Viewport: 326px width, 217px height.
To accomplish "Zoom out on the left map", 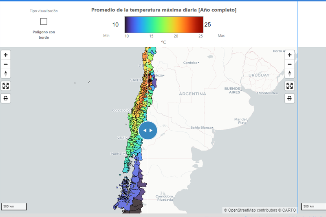I will pos(6,64).
